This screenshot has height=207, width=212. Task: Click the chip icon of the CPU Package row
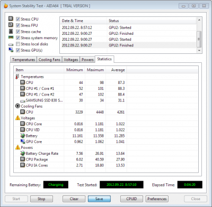(22, 159)
